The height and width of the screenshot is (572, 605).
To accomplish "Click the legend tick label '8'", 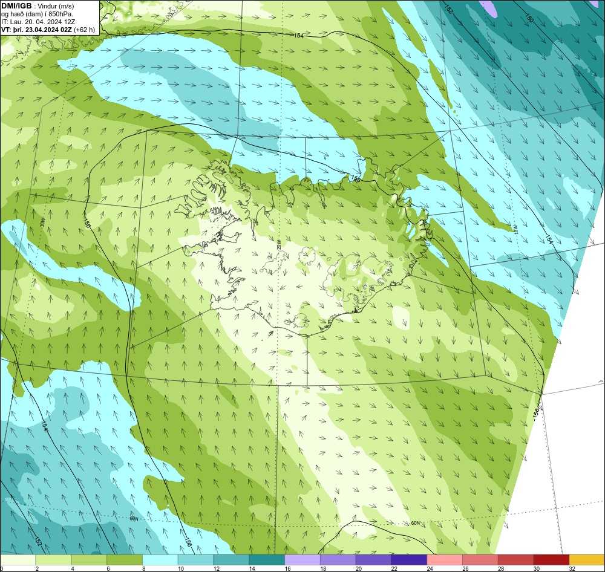I will 143,568.
